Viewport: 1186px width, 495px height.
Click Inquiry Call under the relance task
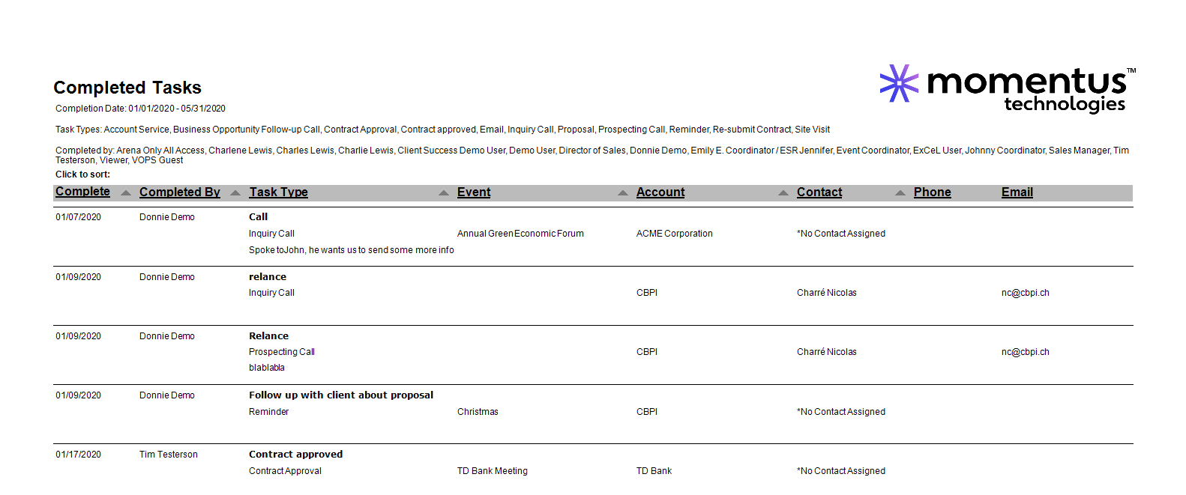tap(271, 293)
